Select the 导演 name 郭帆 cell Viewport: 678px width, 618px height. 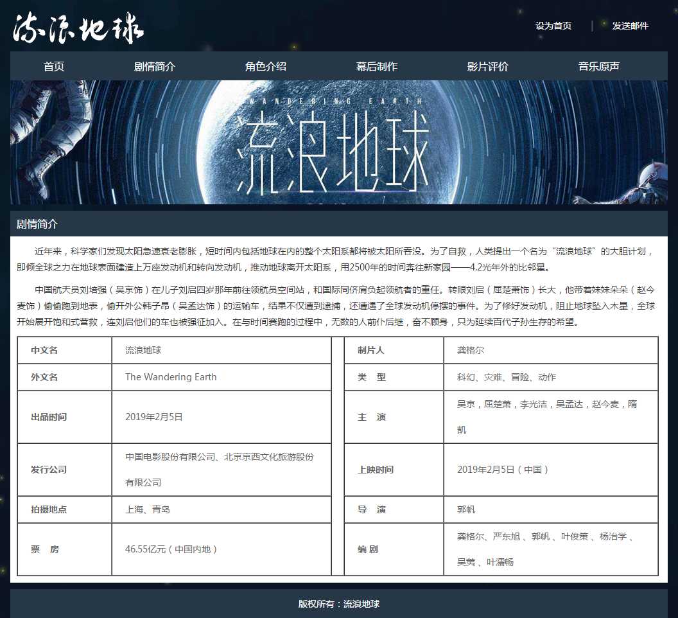click(x=466, y=509)
